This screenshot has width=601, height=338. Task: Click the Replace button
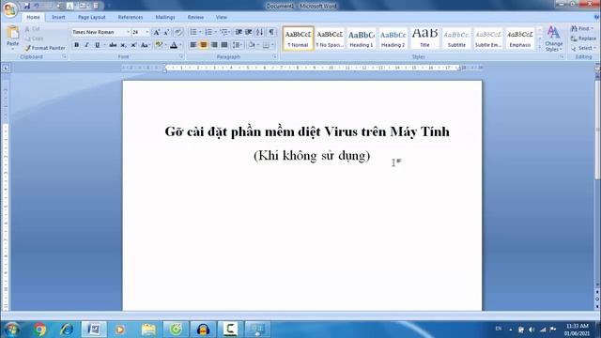click(583, 38)
